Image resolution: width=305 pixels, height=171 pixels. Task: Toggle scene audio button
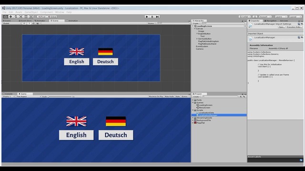point(33,23)
